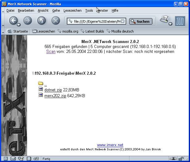Open the Latest Builds bookmark

point(93,31)
